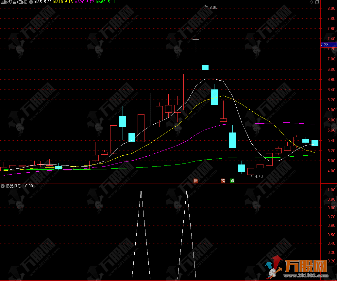Click the magenta MA20: 5.72 label
This screenshot has height=281, width=337.
84,2
